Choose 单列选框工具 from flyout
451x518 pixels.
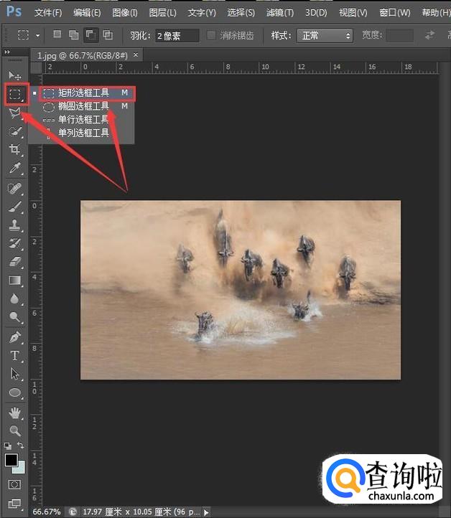[x=83, y=133]
